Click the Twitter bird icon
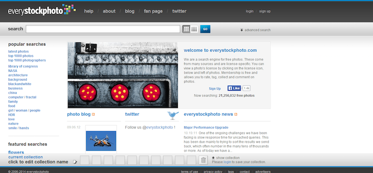 [173, 115]
